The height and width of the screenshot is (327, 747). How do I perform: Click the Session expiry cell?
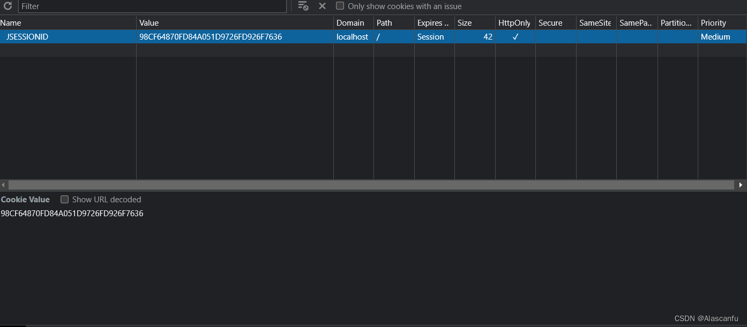[x=435, y=37]
